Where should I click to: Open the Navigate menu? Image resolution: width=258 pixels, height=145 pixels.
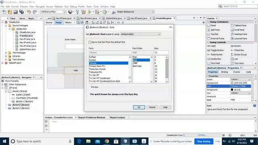[40, 6]
